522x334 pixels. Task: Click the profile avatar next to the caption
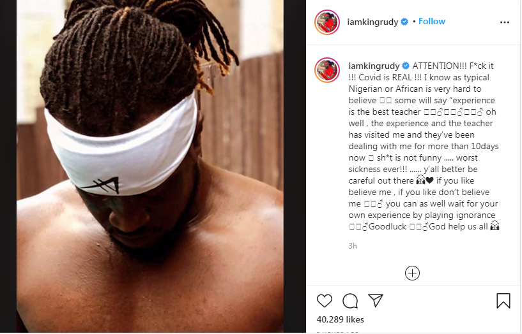click(x=327, y=70)
